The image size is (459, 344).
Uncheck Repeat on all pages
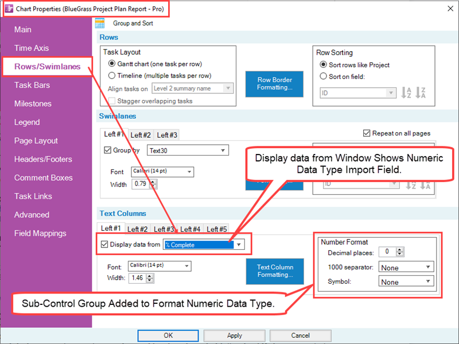pyautogui.click(x=365, y=133)
